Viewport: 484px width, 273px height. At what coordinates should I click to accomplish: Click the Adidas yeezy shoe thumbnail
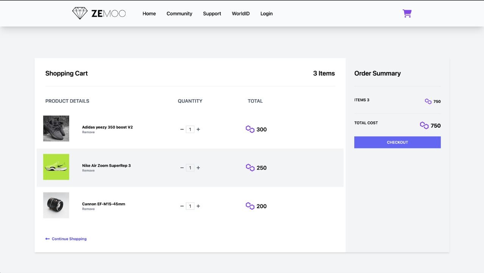pos(56,128)
